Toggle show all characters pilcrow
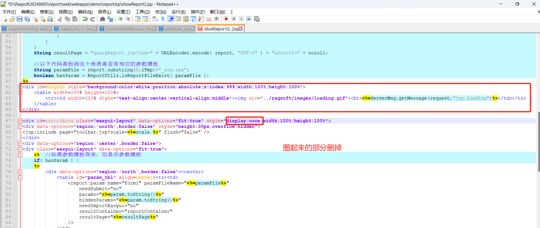The height and width of the screenshot is (228, 540). click(163, 19)
